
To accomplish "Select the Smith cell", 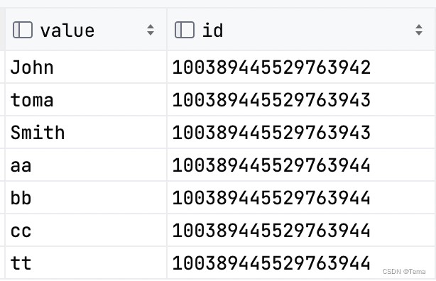I will pos(86,132).
